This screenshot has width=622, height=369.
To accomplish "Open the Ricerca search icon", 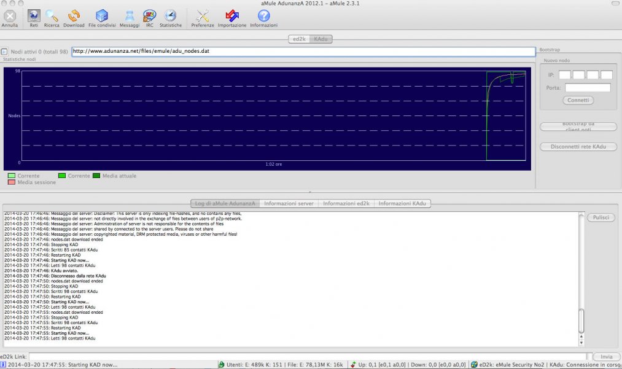I will (x=52, y=16).
